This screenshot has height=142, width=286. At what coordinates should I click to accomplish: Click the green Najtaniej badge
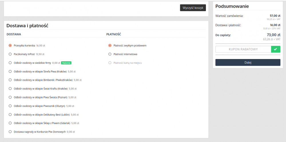click(66, 63)
